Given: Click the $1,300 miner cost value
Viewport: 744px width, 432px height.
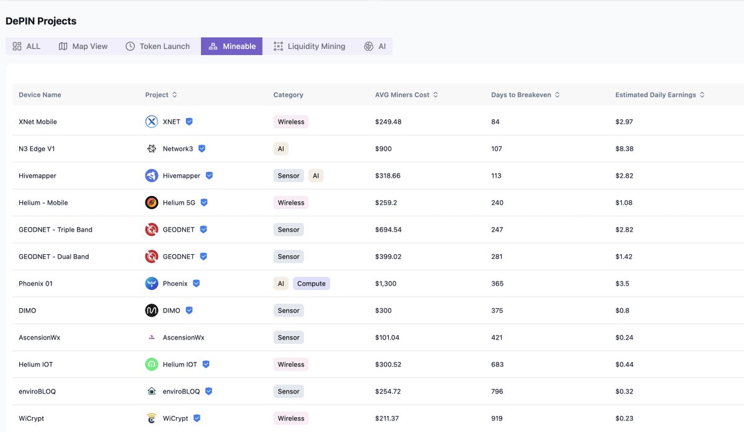Looking at the screenshot, I should [386, 283].
